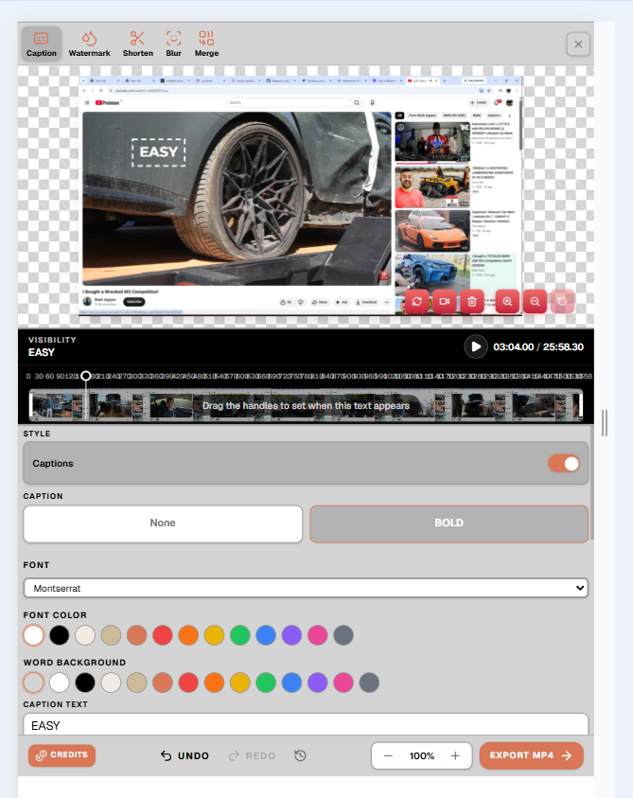
Task: Export the video as MP4
Action: [531, 755]
